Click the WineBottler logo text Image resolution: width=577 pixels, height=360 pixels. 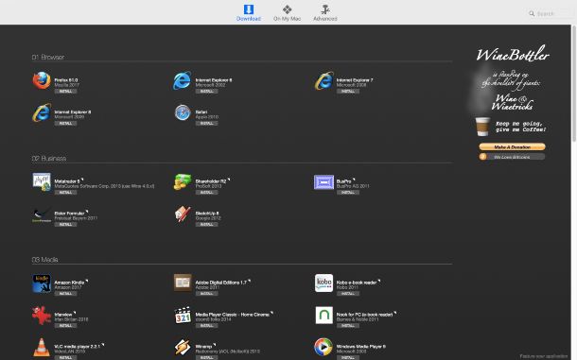[x=513, y=55]
